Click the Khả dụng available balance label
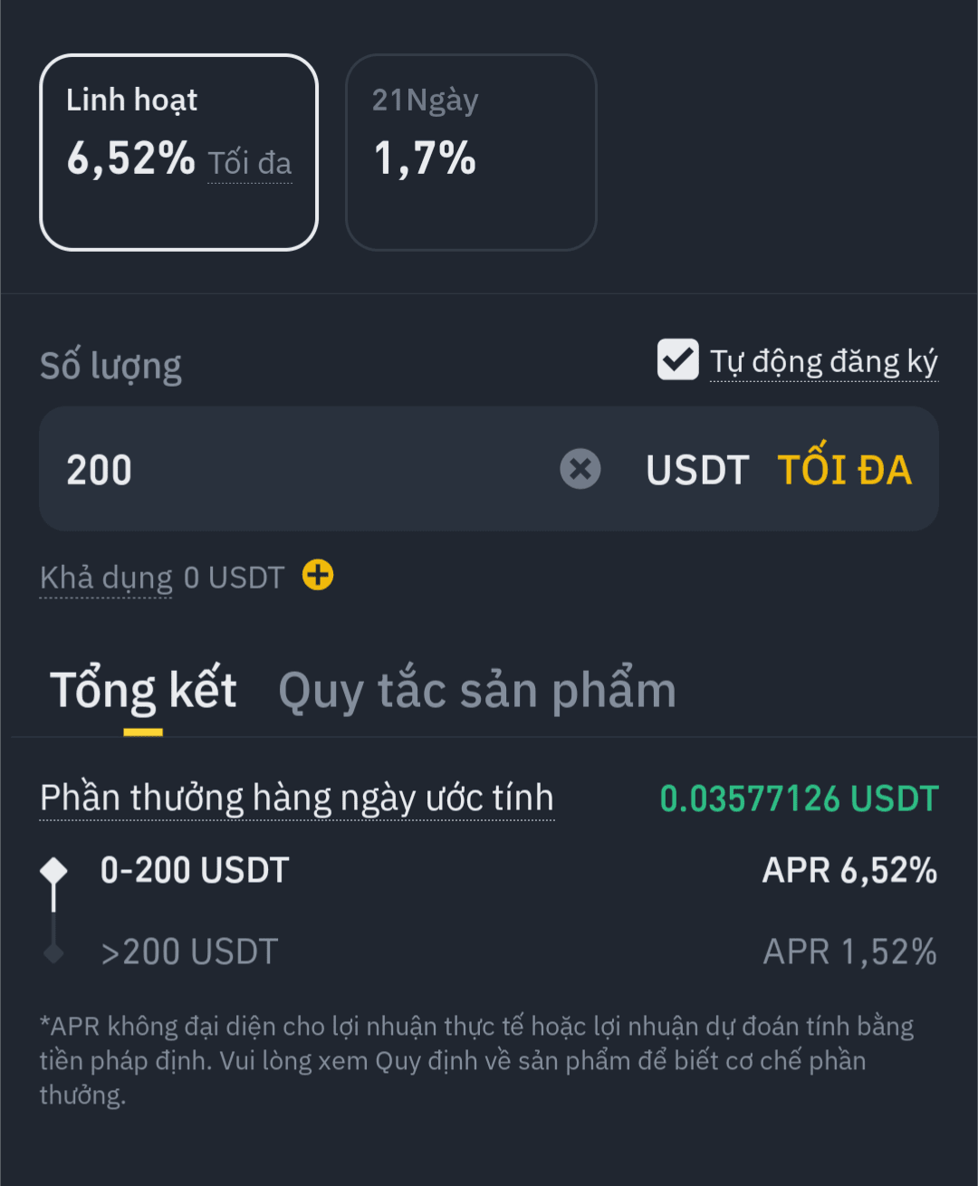Screen dimensions: 978x1186 (106, 578)
